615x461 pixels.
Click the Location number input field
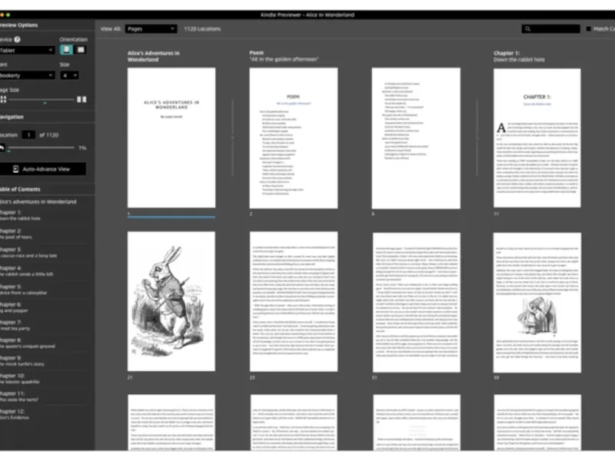pyautogui.click(x=28, y=135)
